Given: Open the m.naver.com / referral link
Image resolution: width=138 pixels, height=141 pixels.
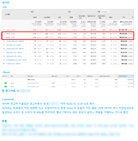Looking at the screenshot, I should click(13, 64).
